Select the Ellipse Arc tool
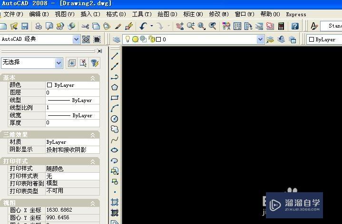The width and height of the screenshot is (342, 224). pyautogui.click(x=115, y=160)
